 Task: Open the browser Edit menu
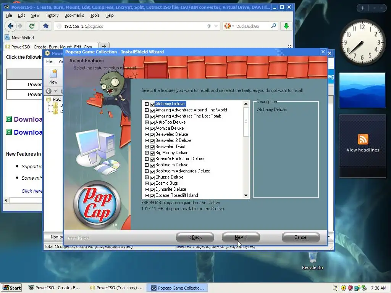click(x=21, y=15)
